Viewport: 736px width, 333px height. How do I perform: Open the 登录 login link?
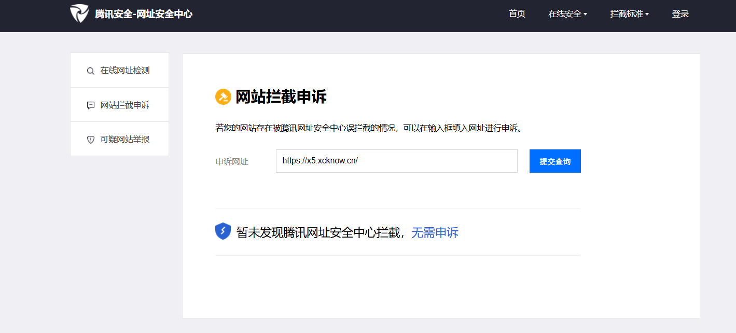(x=680, y=14)
